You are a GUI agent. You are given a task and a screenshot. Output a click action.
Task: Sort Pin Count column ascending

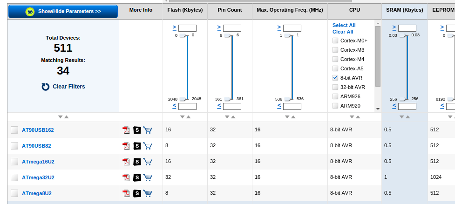(234, 117)
